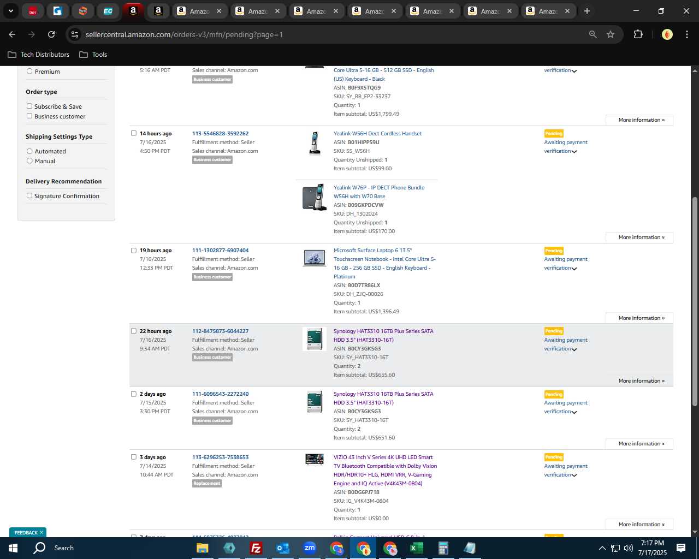The height and width of the screenshot is (559, 699).
Task: Bookmark this page with the star icon
Action: 611,34
